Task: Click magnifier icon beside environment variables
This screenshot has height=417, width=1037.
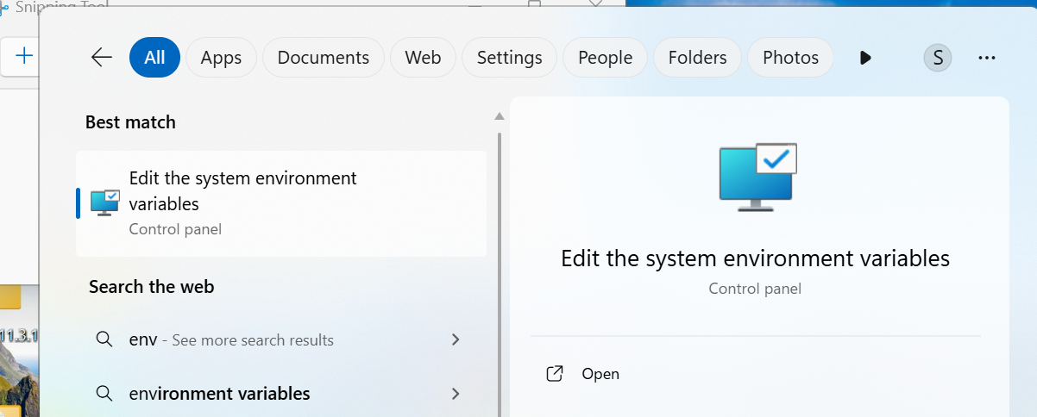Action: tap(104, 394)
